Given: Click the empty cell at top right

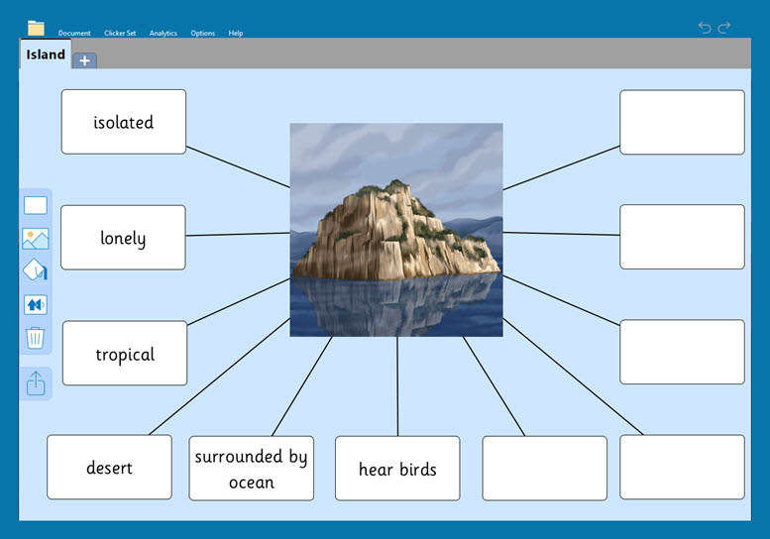Looking at the screenshot, I should click(x=682, y=122).
